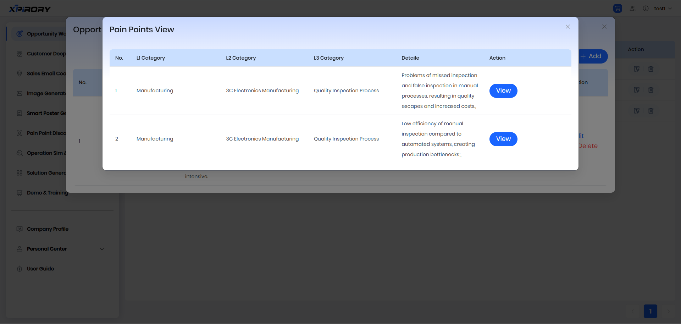Click the Add button
Viewport: 681px width, 324px height.
[593, 56]
